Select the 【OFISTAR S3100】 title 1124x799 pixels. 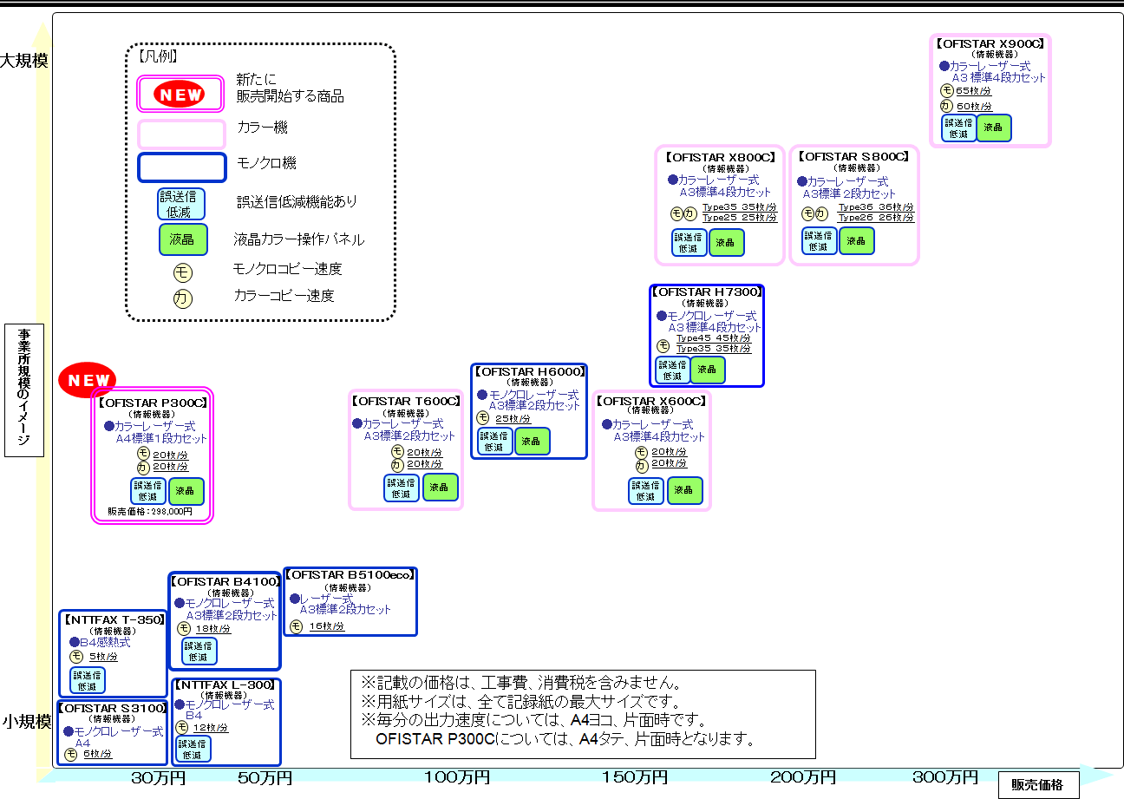(x=112, y=709)
